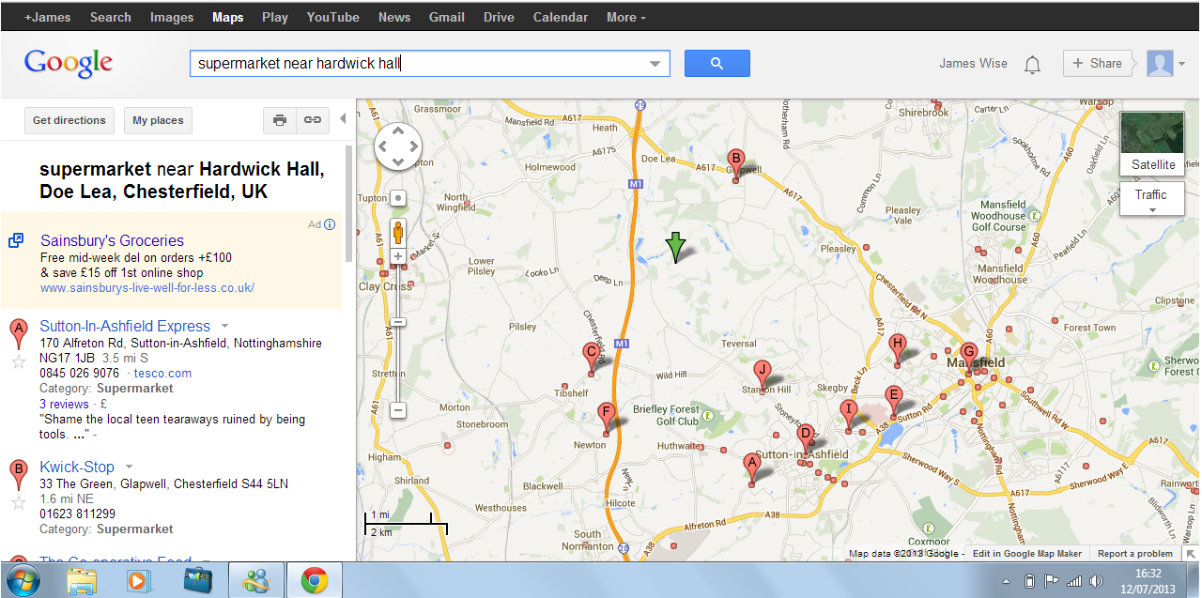
Task: Open the search suggestions dropdown arrow
Action: coord(655,64)
